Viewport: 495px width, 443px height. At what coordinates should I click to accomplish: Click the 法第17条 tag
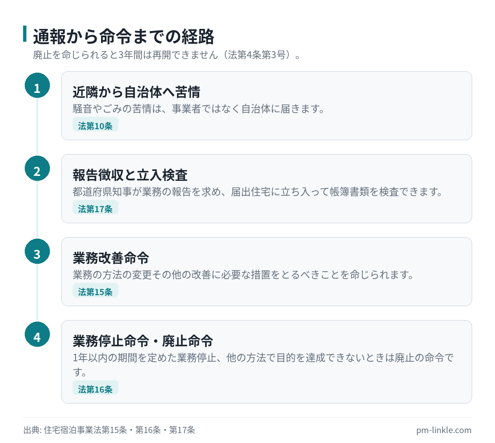pyautogui.click(x=95, y=207)
